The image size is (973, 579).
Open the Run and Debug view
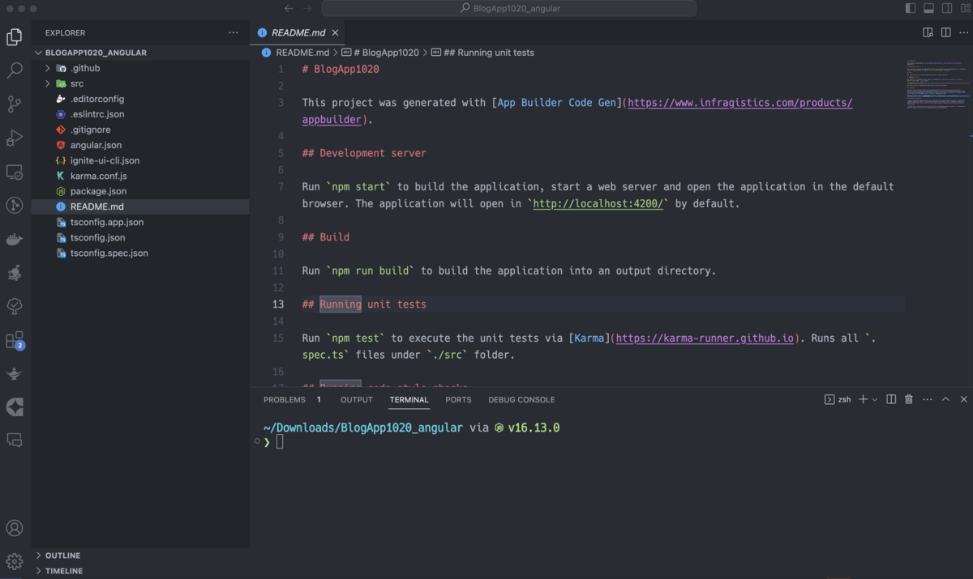pos(15,138)
